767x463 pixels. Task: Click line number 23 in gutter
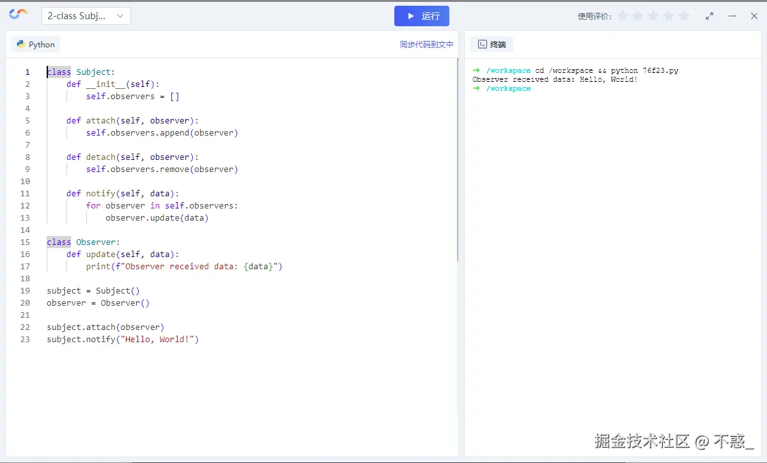25,340
